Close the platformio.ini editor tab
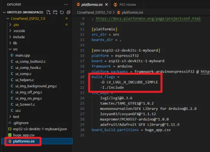Screen dimensions: 210x152 click(107, 5)
